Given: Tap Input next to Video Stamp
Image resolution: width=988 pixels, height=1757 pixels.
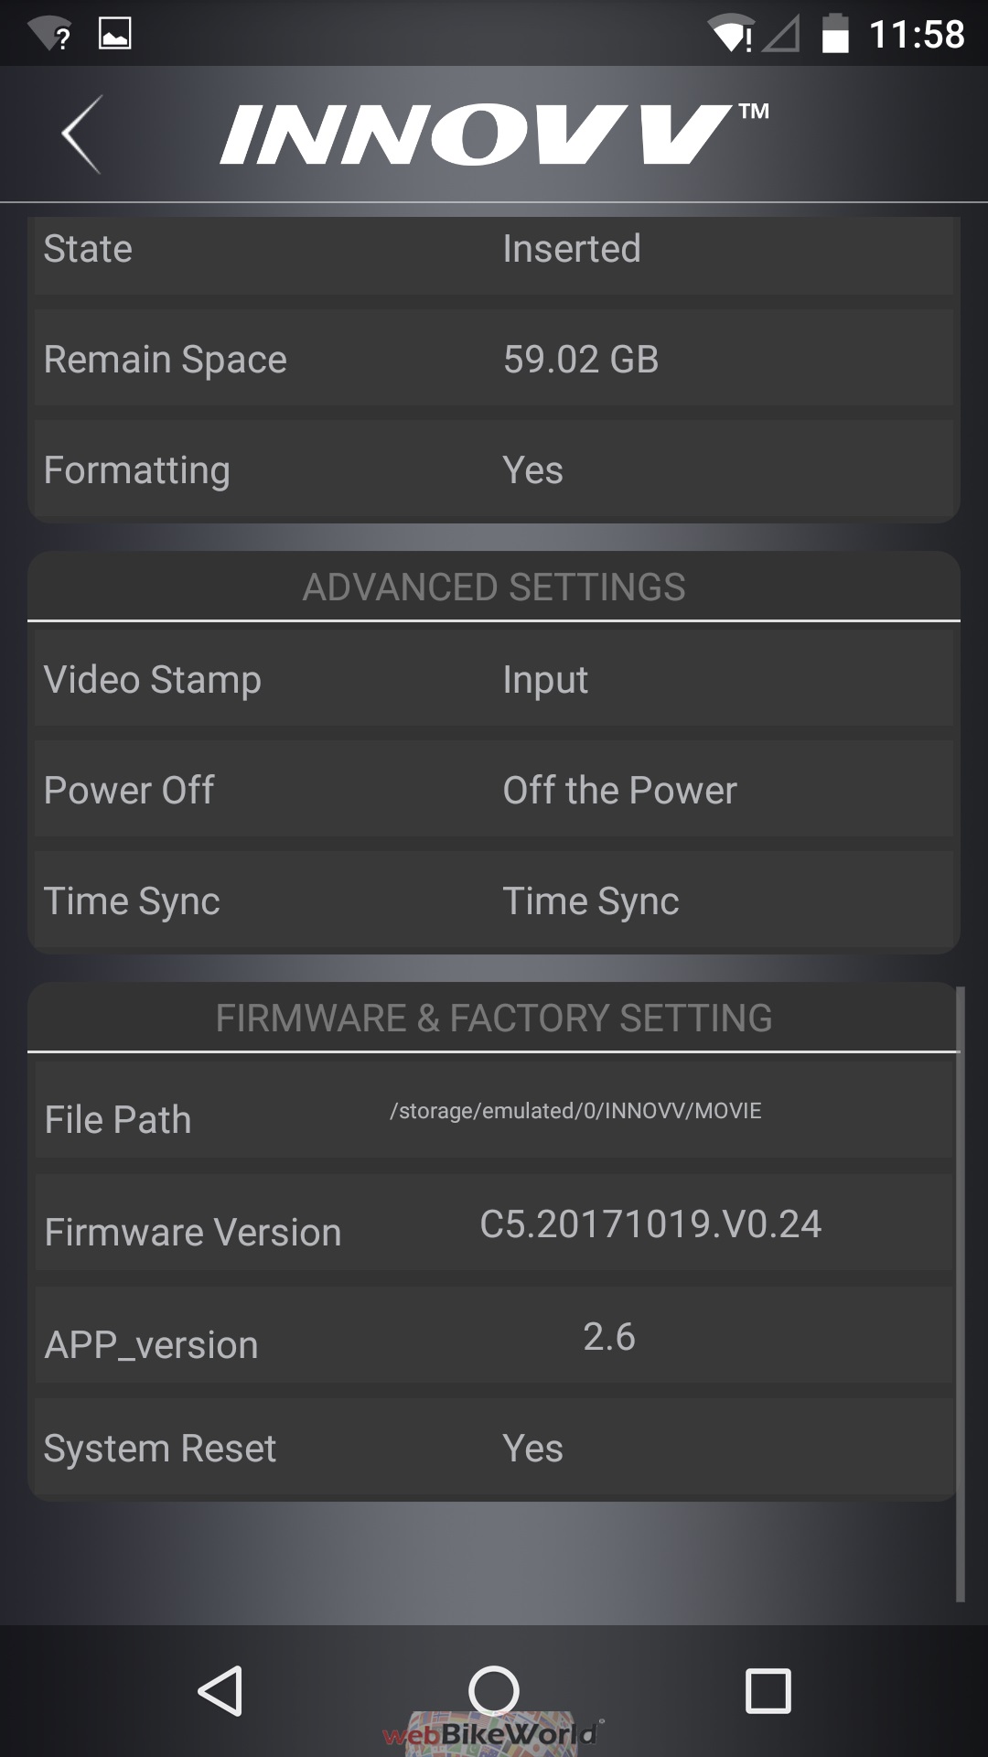Looking at the screenshot, I should click(545, 680).
